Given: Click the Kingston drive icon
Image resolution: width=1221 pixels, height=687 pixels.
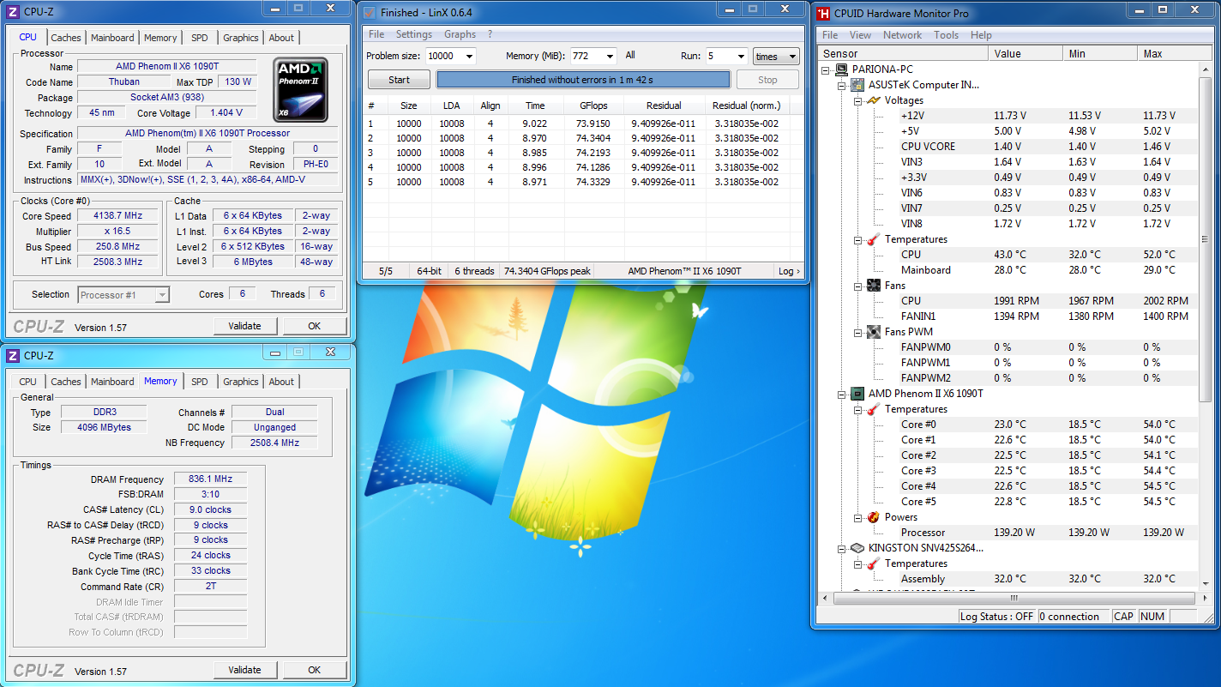Looking at the screenshot, I should pyautogui.click(x=857, y=548).
